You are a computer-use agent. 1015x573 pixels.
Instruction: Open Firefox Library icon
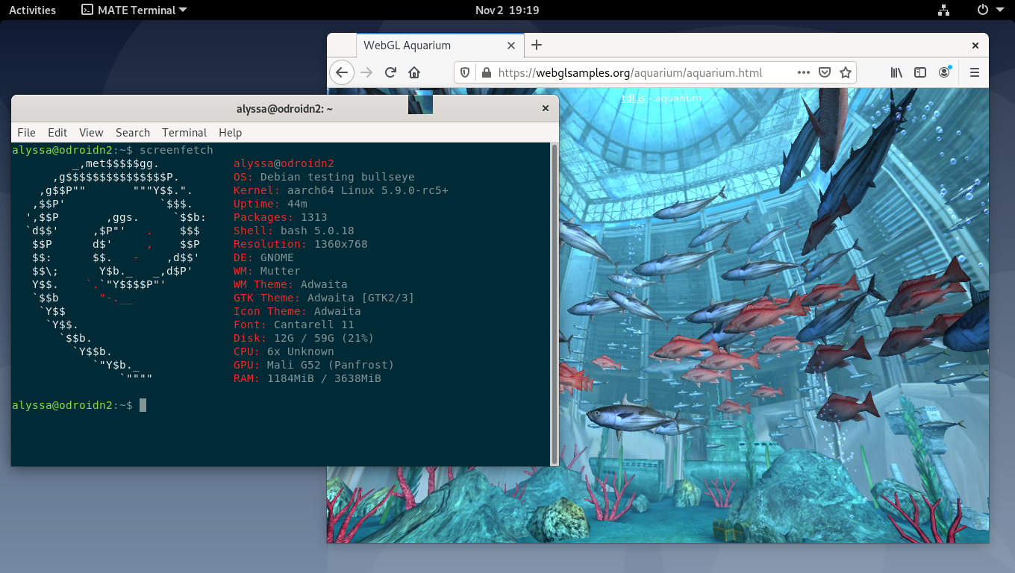897,72
